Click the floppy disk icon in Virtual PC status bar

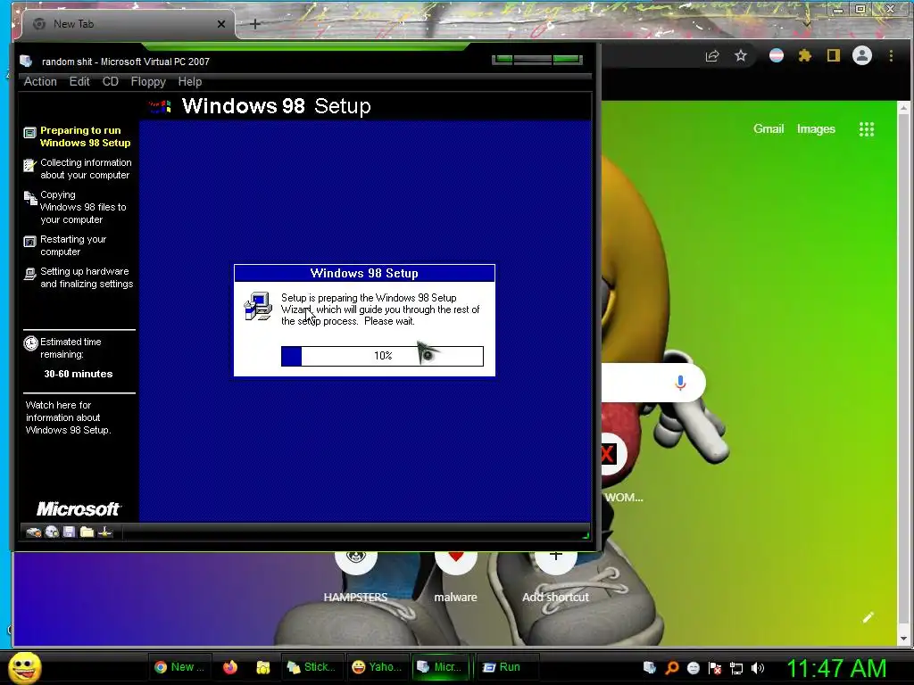pyautogui.click(x=70, y=532)
